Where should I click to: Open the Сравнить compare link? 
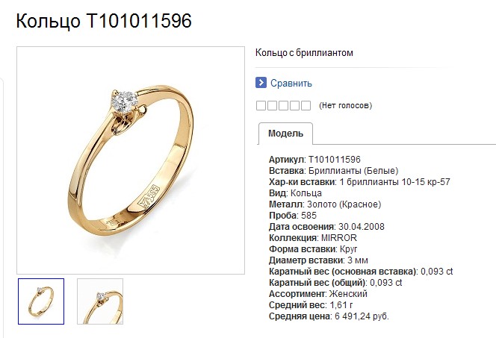(291, 83)
